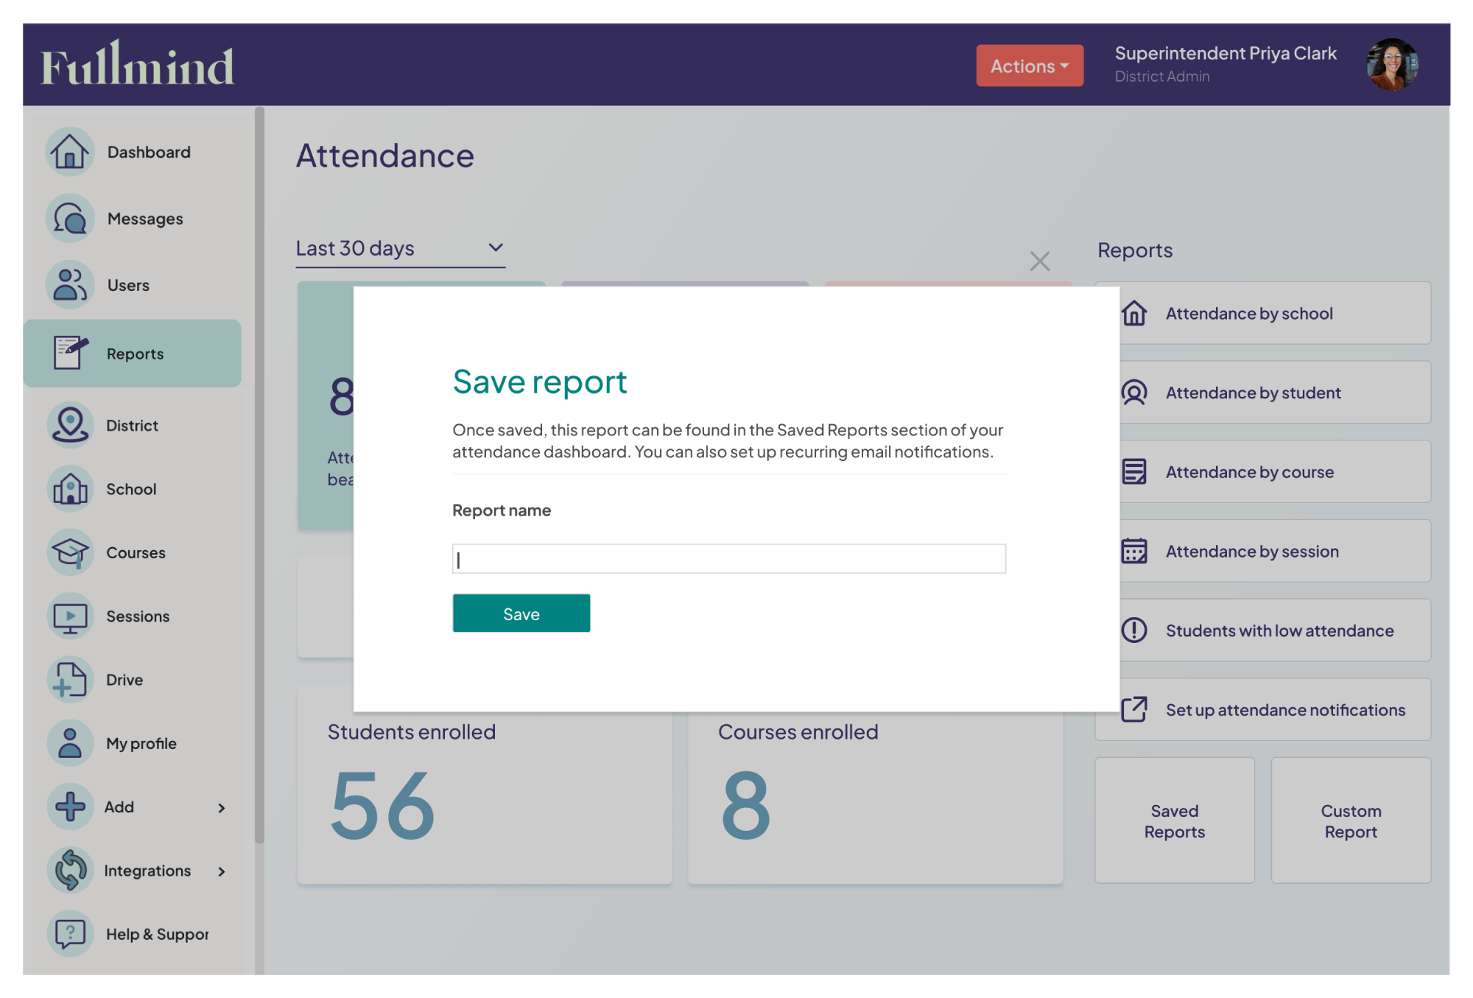
Task: Close the Save report dialog
Action: (1039, 261)
